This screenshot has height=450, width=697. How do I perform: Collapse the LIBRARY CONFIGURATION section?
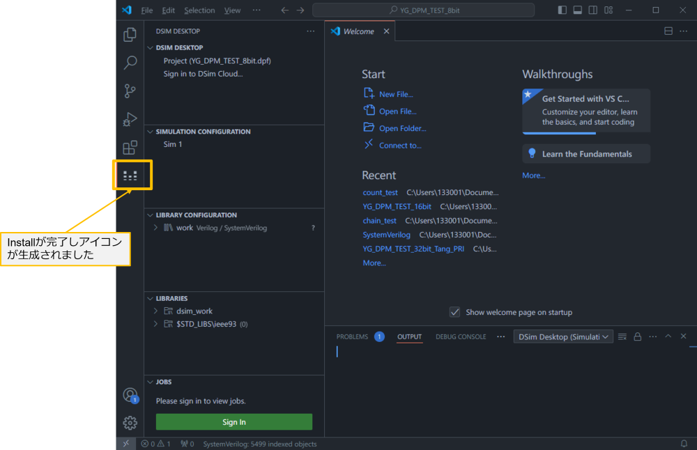pos(151,215)
